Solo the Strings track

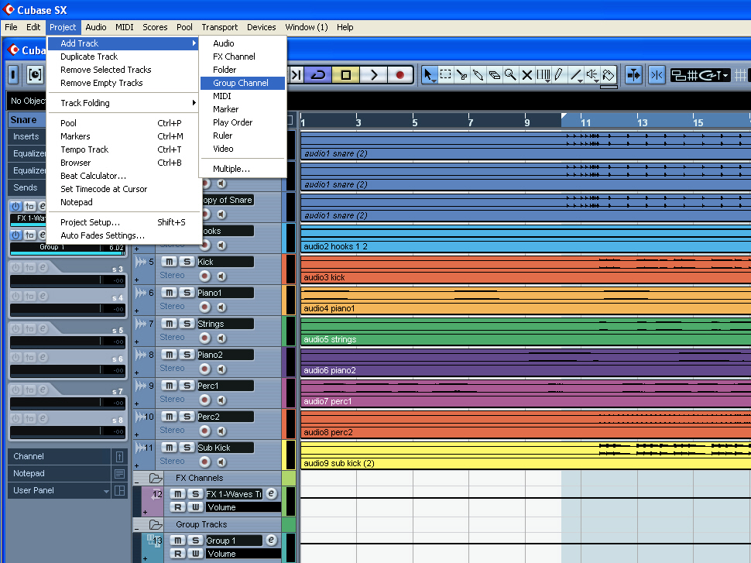coord(187,324)
